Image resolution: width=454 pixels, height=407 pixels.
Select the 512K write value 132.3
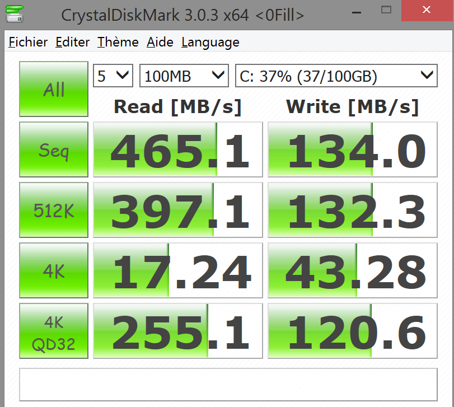click(x=352, y=210)
